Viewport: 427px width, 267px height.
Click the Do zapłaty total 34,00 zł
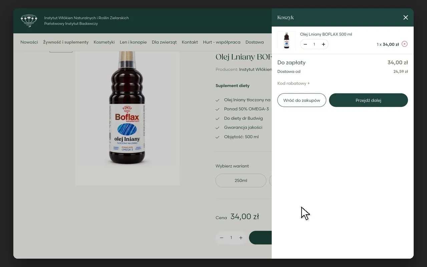[x=398, y=62]
